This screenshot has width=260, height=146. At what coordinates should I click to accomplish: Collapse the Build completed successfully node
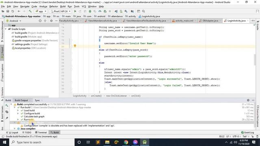(11, 105)
